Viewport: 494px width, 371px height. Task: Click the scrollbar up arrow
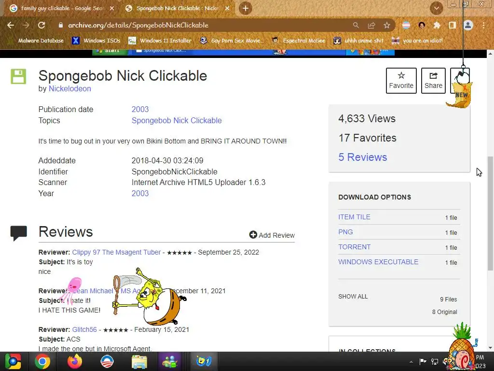coord(490,54)
